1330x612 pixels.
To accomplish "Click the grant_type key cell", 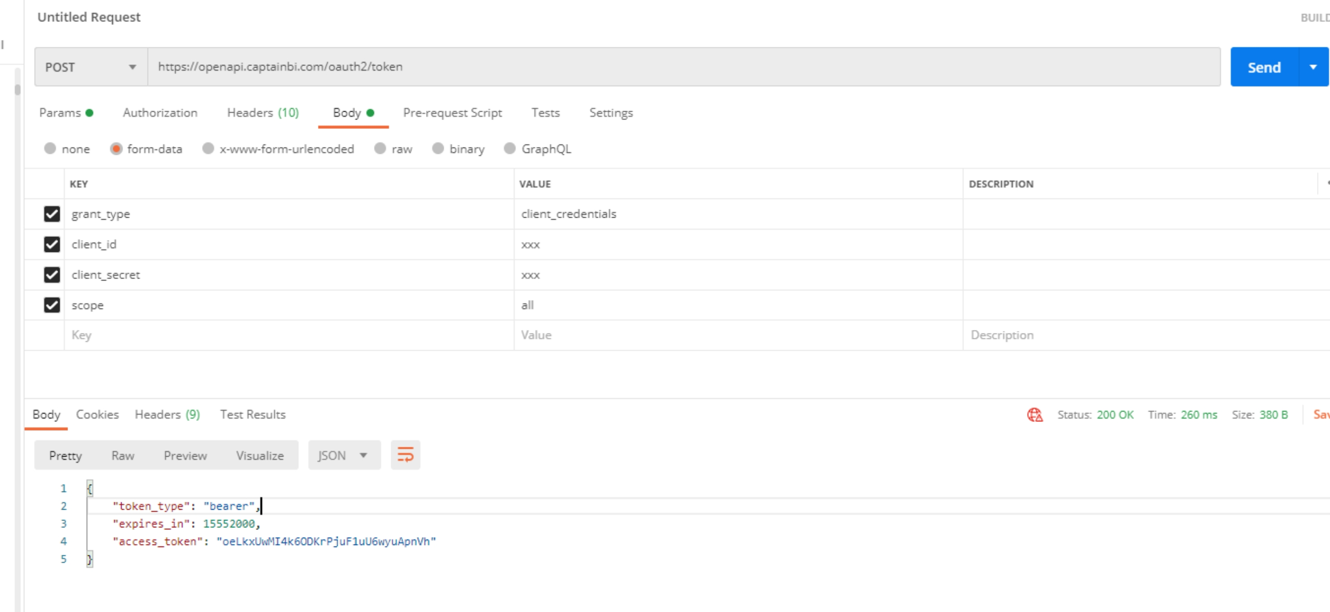I will pyautogui.click(x=289, y=214).
